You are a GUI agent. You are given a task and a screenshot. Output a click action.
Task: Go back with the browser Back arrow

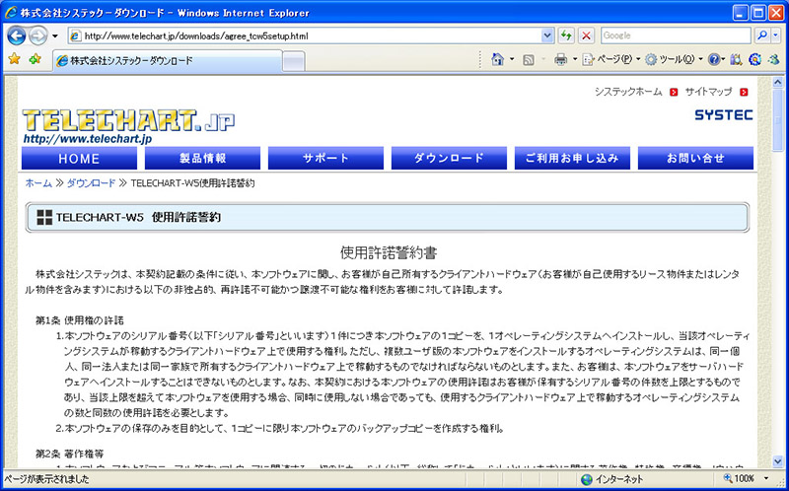pos(17,35)
